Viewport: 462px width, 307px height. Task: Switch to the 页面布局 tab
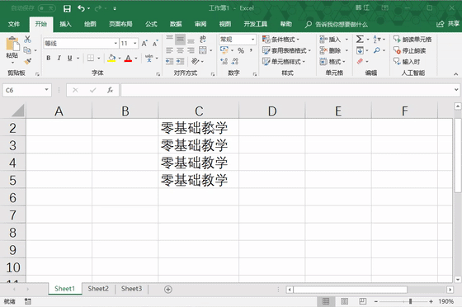120,24
